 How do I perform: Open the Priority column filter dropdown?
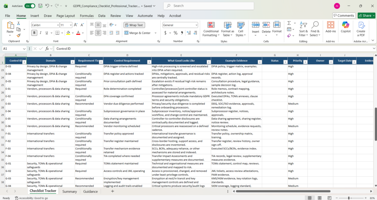(x=305, y=62)
